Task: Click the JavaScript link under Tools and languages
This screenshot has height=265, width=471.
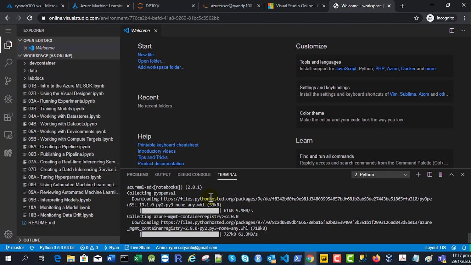Action: click(346, 69)
